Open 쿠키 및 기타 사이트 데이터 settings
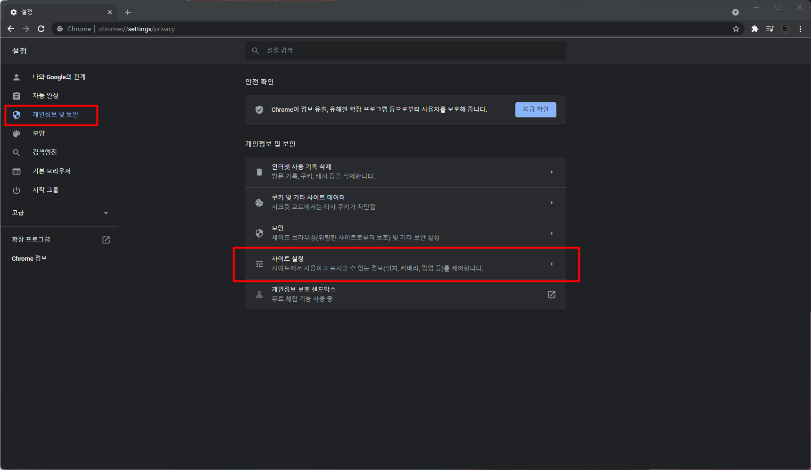The width and height of the screenshot is (811, 470). tap(405, 203)
